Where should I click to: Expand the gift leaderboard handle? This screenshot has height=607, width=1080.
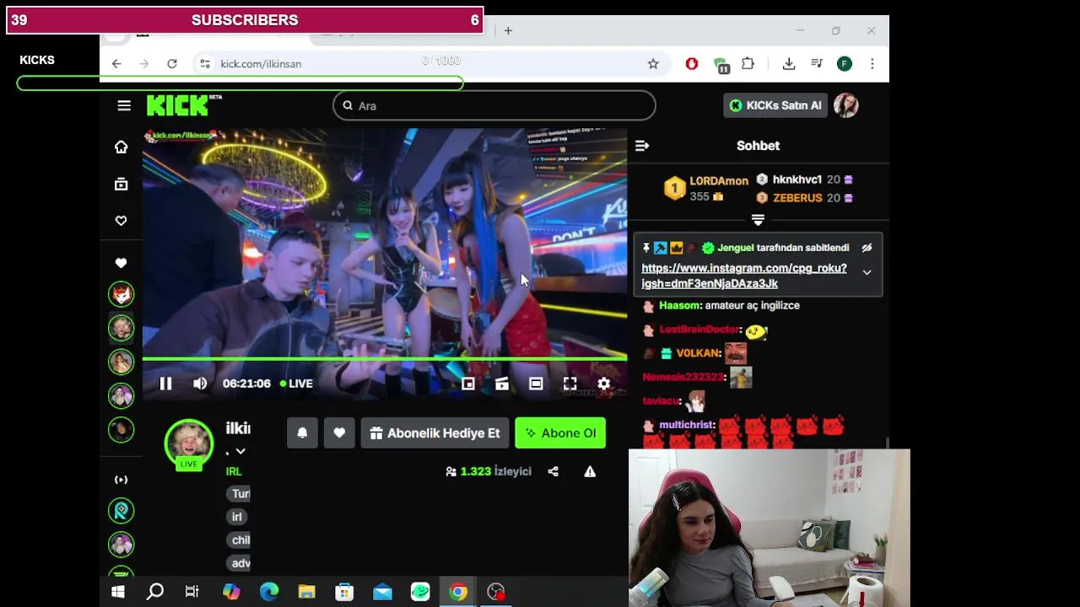[758, 220]
